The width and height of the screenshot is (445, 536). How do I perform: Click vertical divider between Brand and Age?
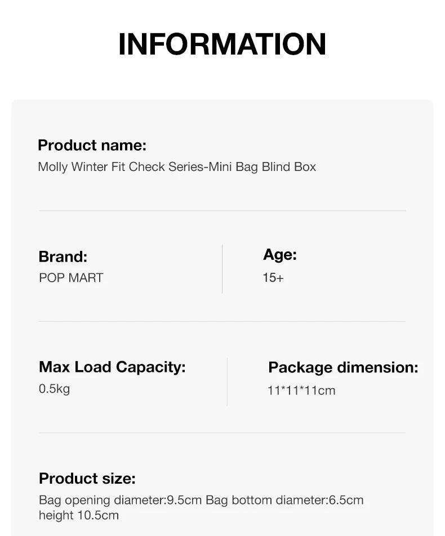pos(222,269)
